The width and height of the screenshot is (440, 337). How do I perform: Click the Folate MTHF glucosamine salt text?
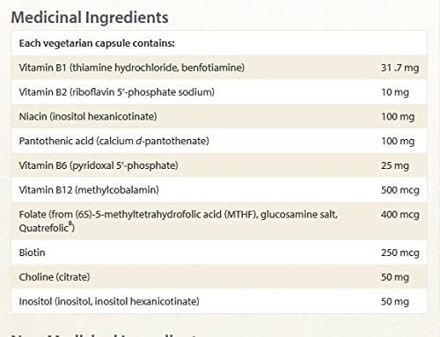[179, 221]
